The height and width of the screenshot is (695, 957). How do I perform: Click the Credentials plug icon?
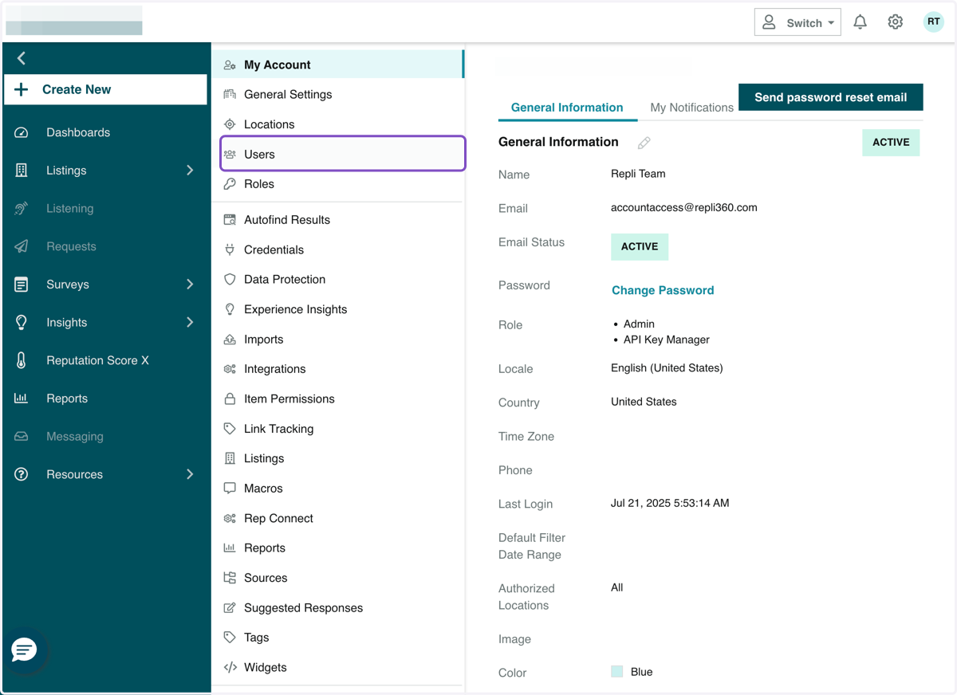click(230, 249)
